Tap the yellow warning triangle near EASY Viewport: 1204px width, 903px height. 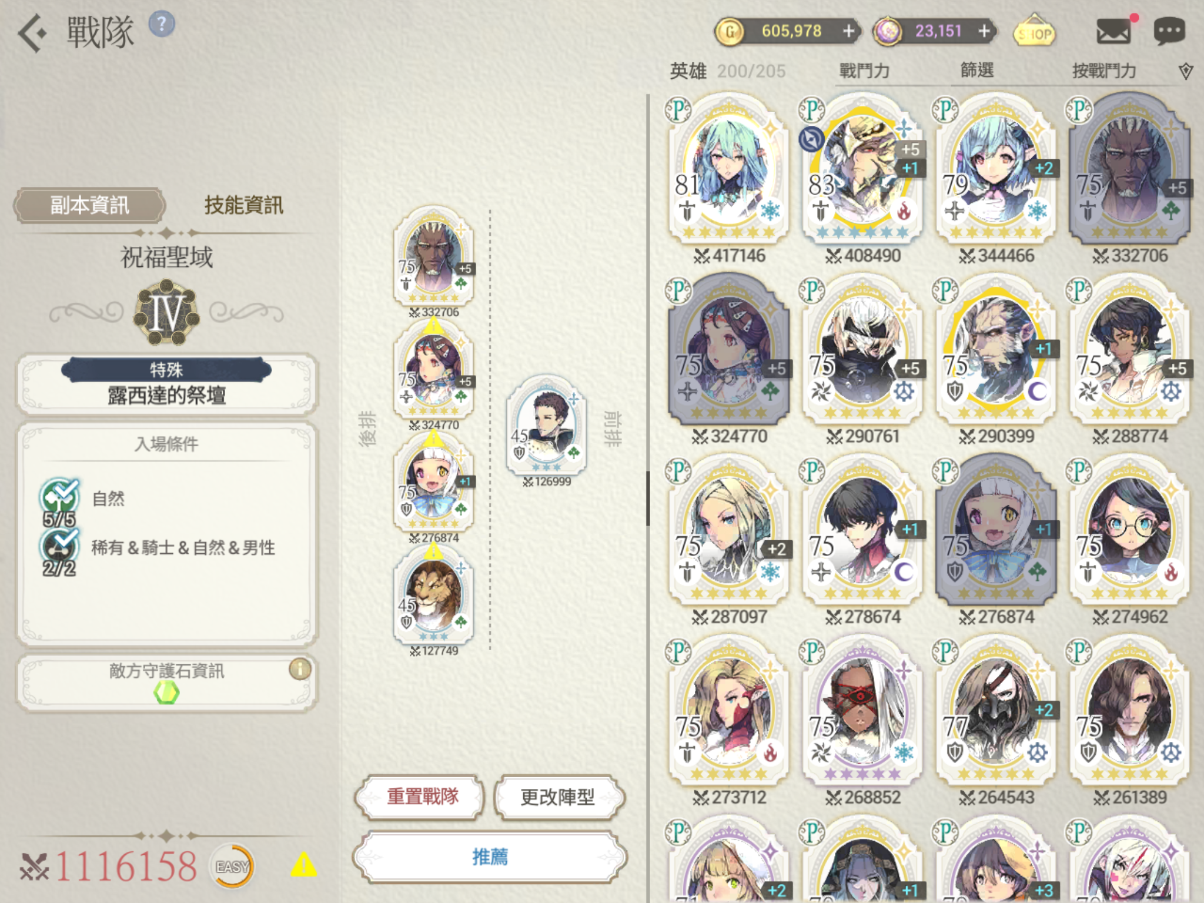point(303,865)
